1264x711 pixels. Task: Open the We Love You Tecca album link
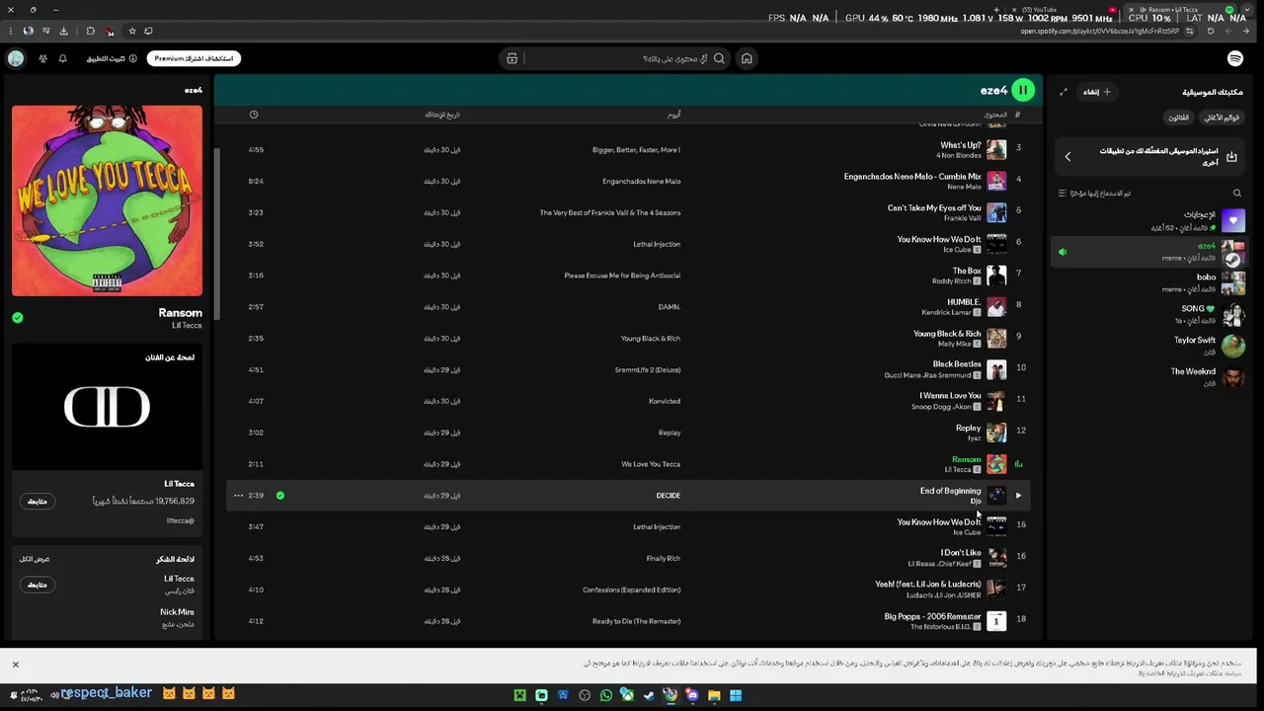[651, 464]
